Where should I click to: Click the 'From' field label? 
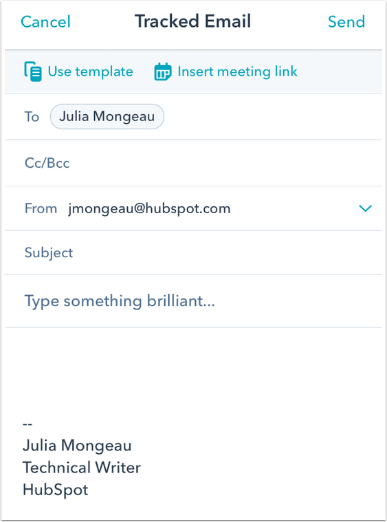pyautogui.click(x=41, y=209)
